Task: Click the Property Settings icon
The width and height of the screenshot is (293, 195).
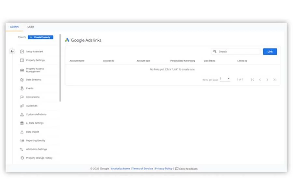Action: pos(22,60)
